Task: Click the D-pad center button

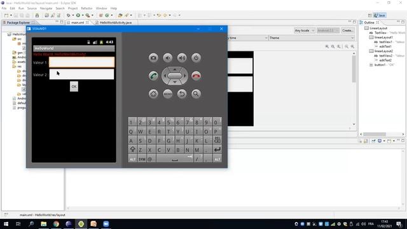Action: (x=175, y=76)
